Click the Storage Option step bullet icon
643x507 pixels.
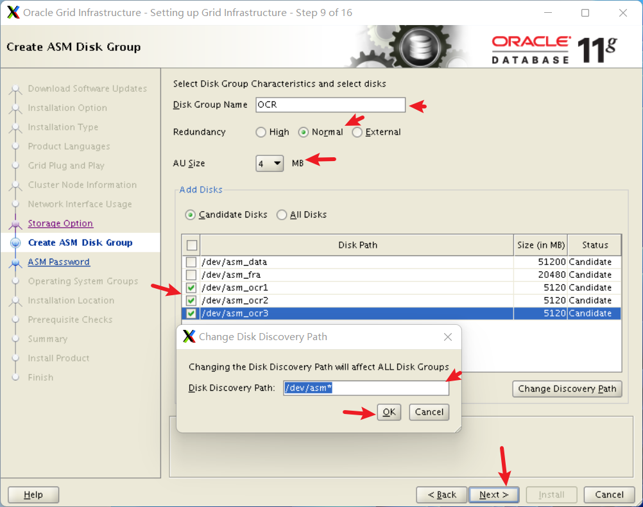[x=15, y=223]
